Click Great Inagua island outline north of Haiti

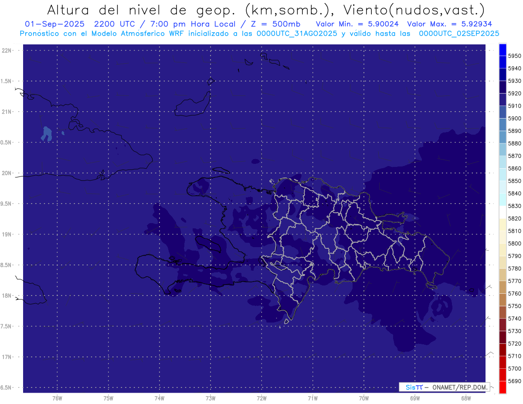(x=192, y=105)
